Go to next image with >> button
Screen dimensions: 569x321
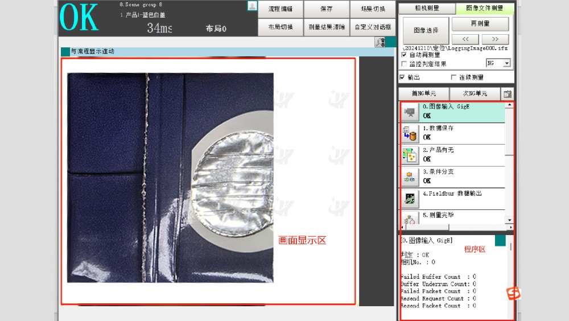tap(494, 39)
